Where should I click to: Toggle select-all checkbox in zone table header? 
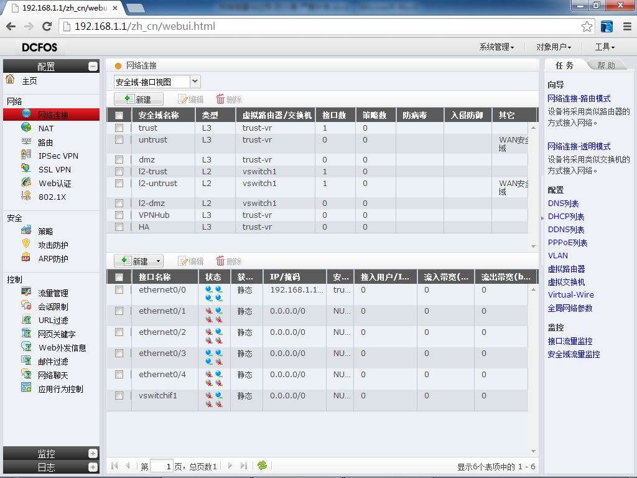coord(119,115)
